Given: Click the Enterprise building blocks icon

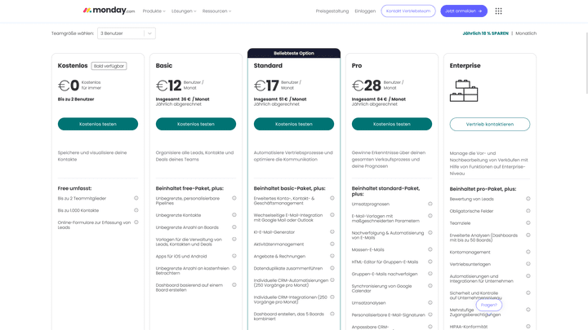Looking at the screenshot, I should 464,90.
